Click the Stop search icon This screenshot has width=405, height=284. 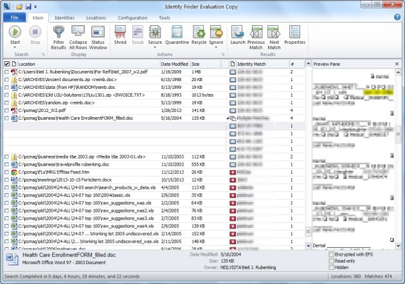(x=35, y=32)
